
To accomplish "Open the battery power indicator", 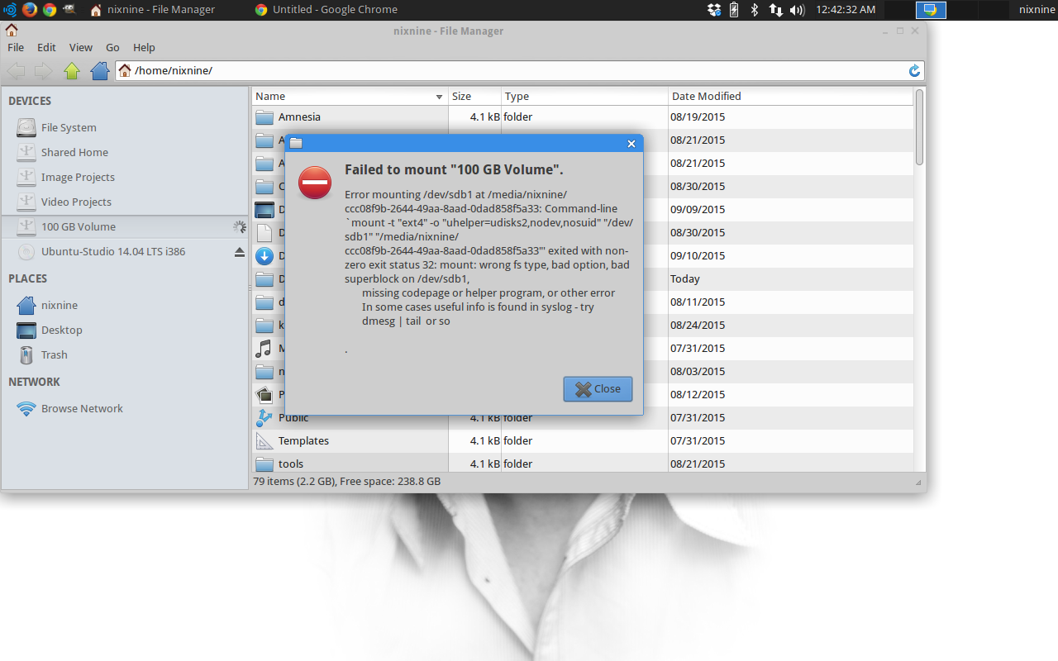I will click(734, 10).
